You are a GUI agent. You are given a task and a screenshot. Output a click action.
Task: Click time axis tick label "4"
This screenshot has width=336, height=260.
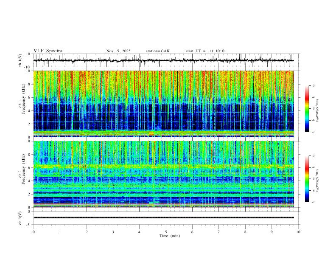pyautogui.click(x=139, y=232)
